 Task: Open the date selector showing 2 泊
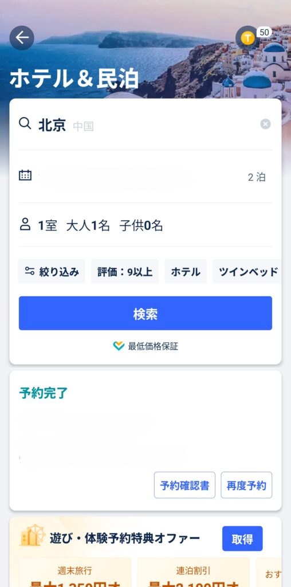tap(145, 177)
